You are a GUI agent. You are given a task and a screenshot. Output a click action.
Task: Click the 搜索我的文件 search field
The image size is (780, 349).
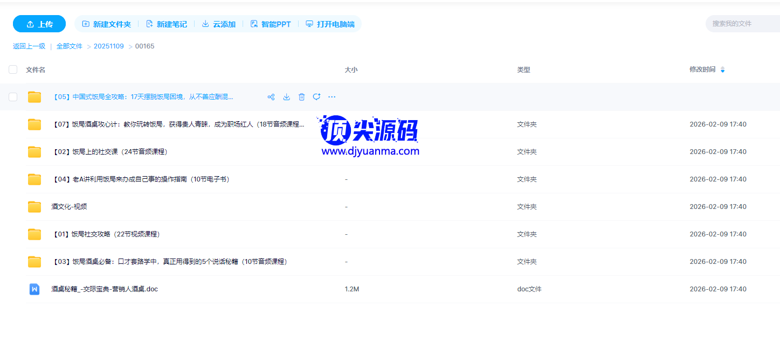click(741, 24)
